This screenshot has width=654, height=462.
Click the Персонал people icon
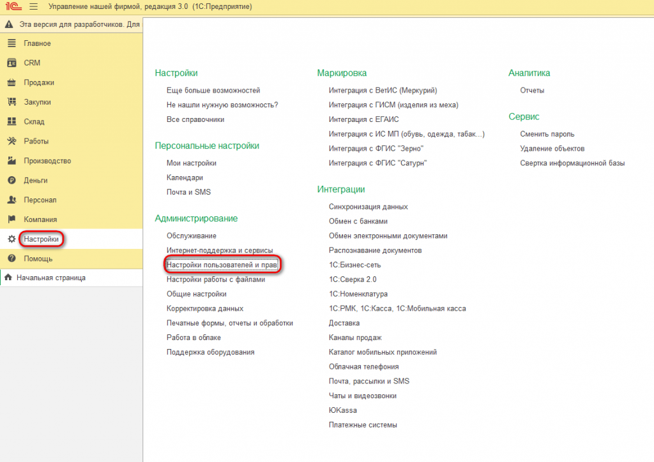(11, 200)
